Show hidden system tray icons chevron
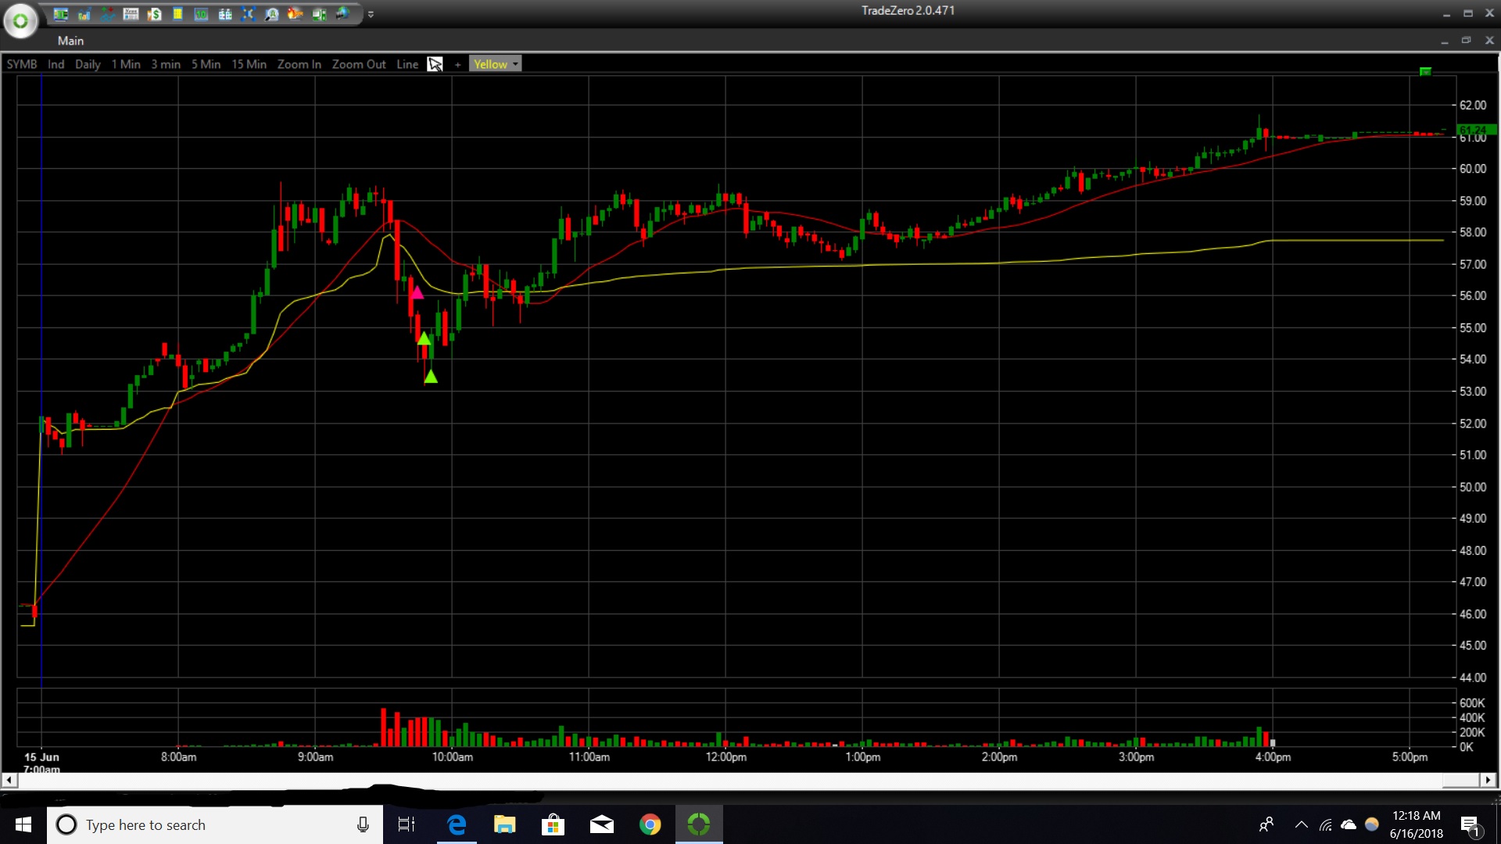Image resolution: width=1501 pixels, height=844 pixels. 1301,824
